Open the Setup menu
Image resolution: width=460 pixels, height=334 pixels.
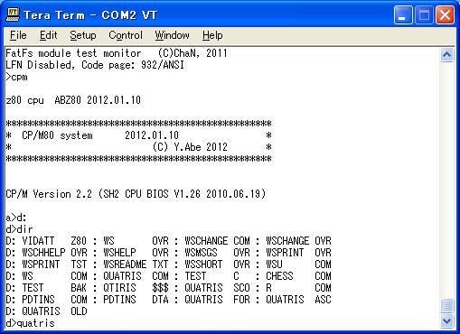tap(83, 35)
